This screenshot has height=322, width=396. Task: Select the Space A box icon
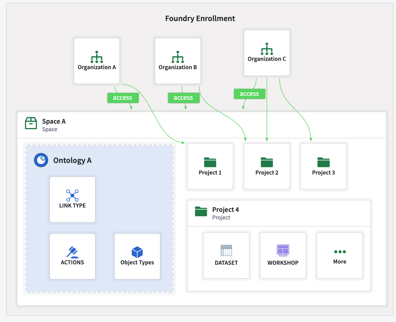pyautogui.click(x=31, y=122)
